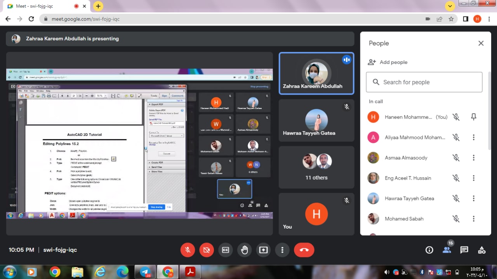
Task: Toggle the microphone mute button
Action: pyautogui.click(x=188, y=250)
